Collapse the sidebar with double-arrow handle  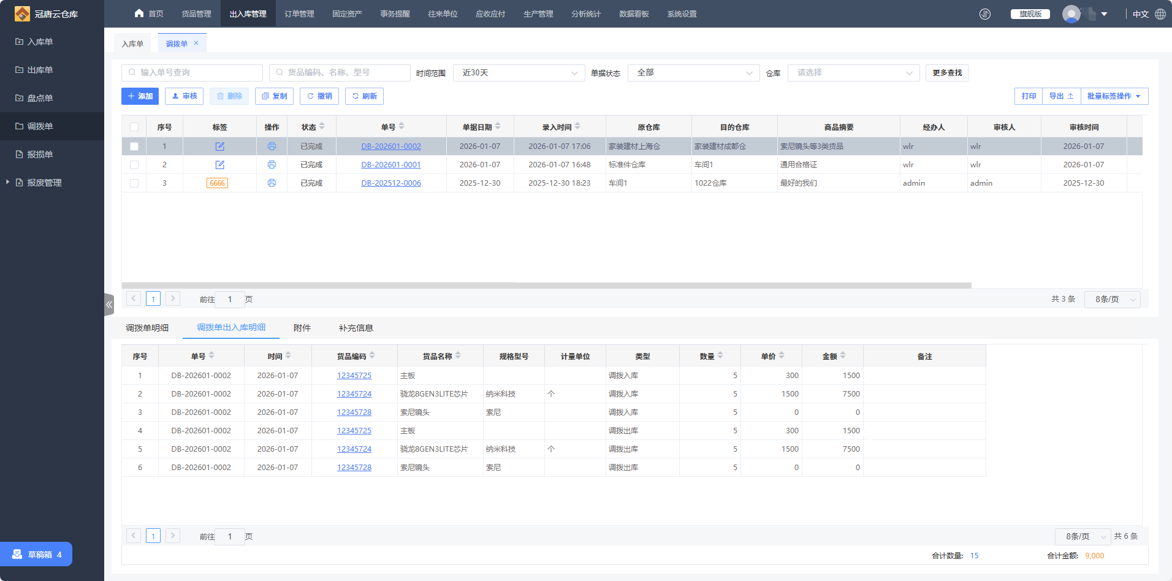click(x=109, y=305)
